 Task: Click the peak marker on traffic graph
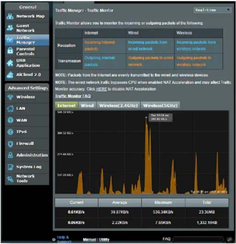[146, 118]
